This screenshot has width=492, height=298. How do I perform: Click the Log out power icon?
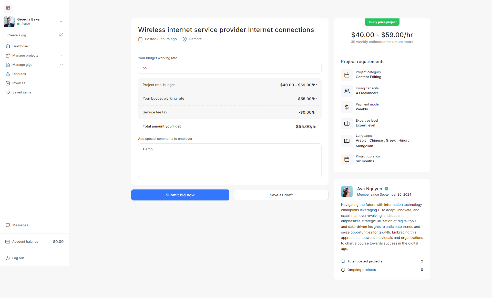click(8, 258)
